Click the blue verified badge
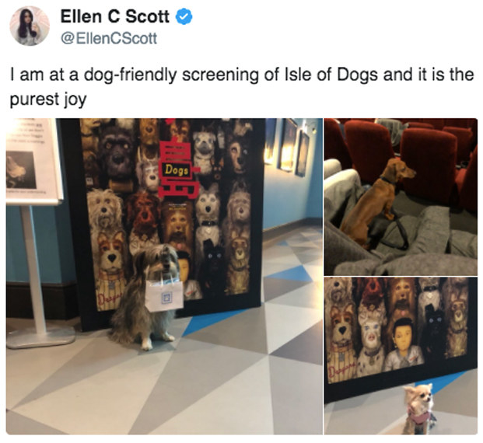Screen dimensions: 483x443 coord(184,17)
